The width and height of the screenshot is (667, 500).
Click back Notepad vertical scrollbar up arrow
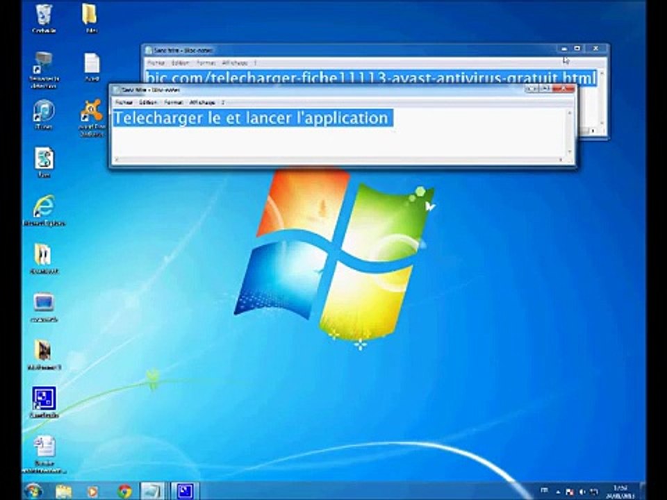pos(602,74)
